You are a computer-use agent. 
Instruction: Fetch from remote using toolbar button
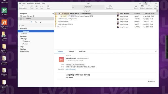coord(31,7)
